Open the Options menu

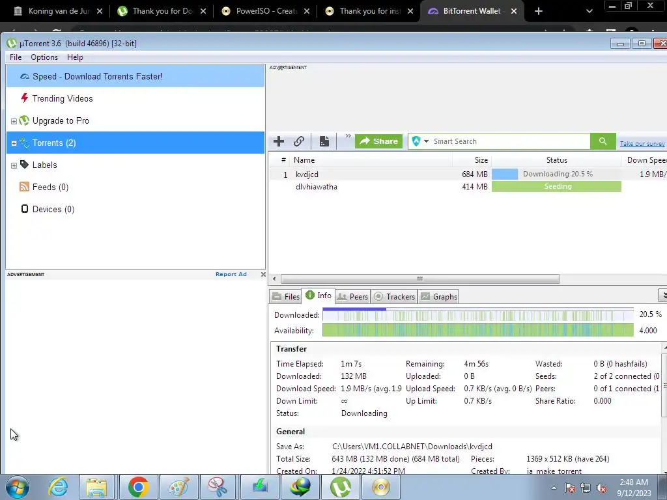(x=44, y=57)
